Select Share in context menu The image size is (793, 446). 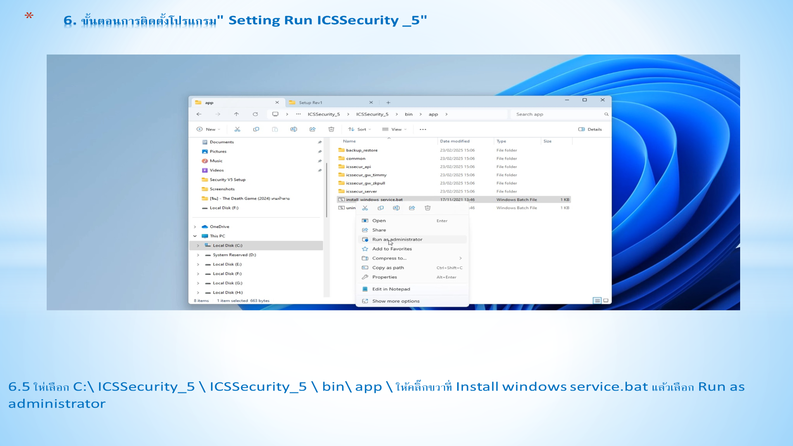tap(412, 230)
